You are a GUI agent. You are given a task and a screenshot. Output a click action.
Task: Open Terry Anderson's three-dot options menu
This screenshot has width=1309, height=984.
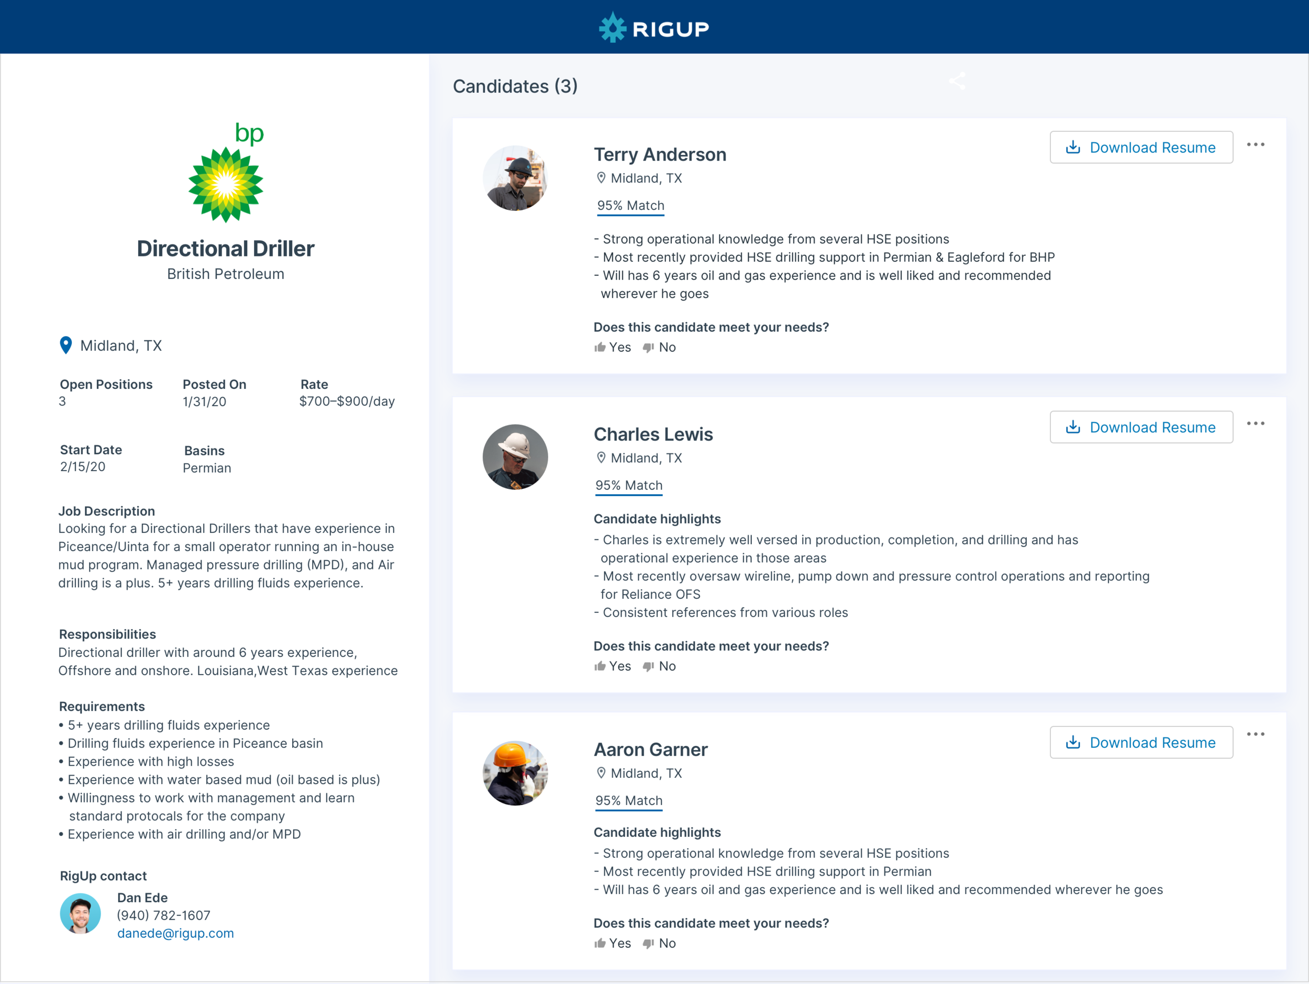pos(1255,145)
